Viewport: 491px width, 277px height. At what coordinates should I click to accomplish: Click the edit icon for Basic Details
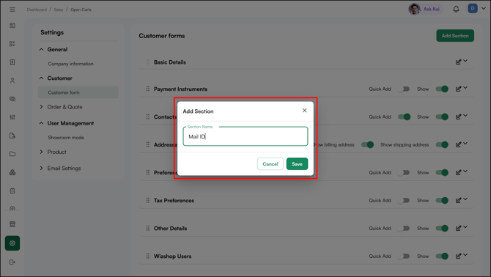click(458, 62)
